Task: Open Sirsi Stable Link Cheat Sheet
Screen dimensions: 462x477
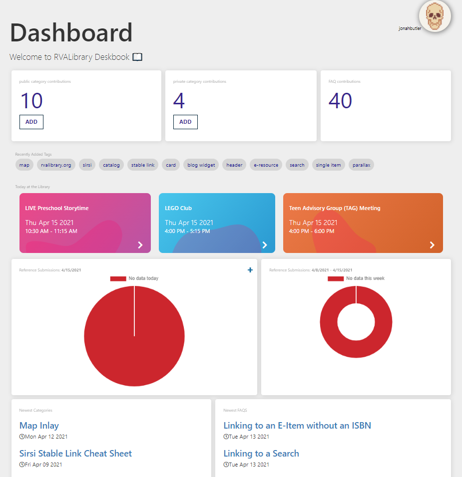Action: [75, 454]
